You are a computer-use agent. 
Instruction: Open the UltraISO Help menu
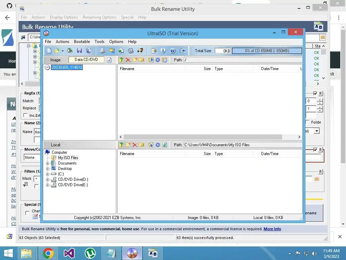(x=132, y=42)
